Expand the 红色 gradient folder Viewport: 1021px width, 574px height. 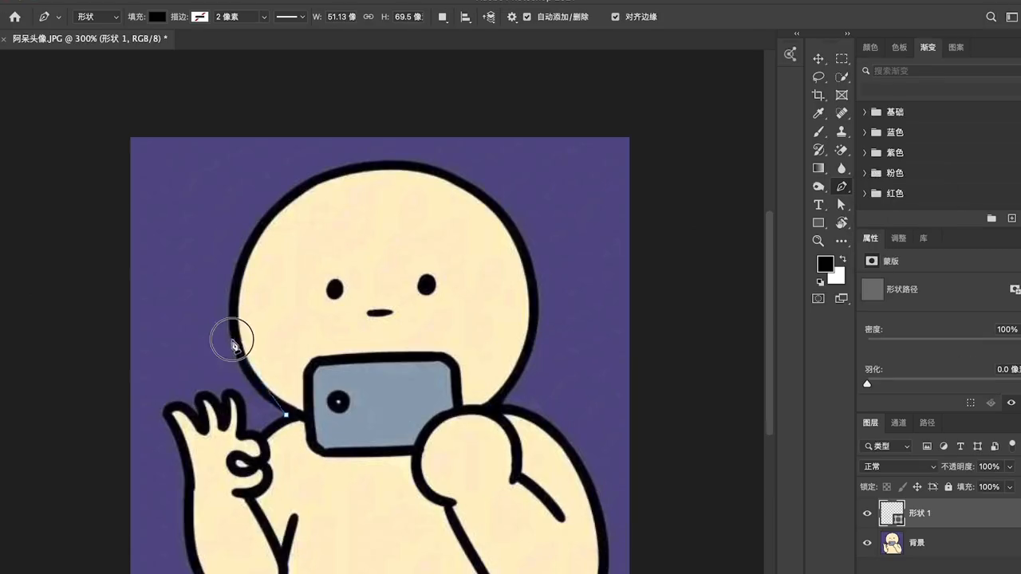pos(865,194)
